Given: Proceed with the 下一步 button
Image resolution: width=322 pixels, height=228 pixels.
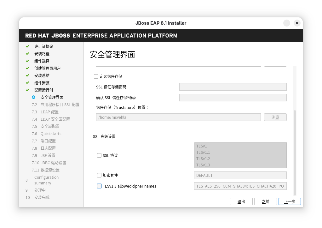Looking at the screenshot, I should tap(290, 202).
